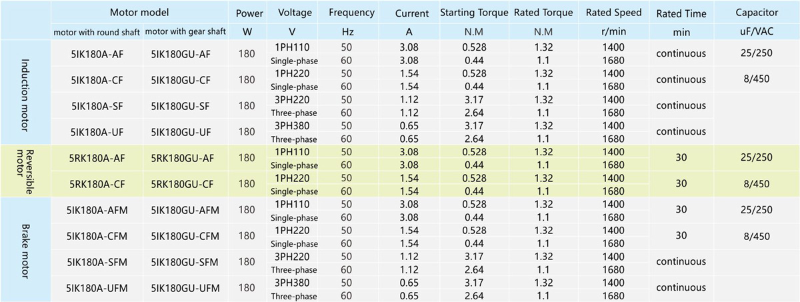
Task: Select the 5RK180GU-CF model cell
Action: click(x=181, y=183)
